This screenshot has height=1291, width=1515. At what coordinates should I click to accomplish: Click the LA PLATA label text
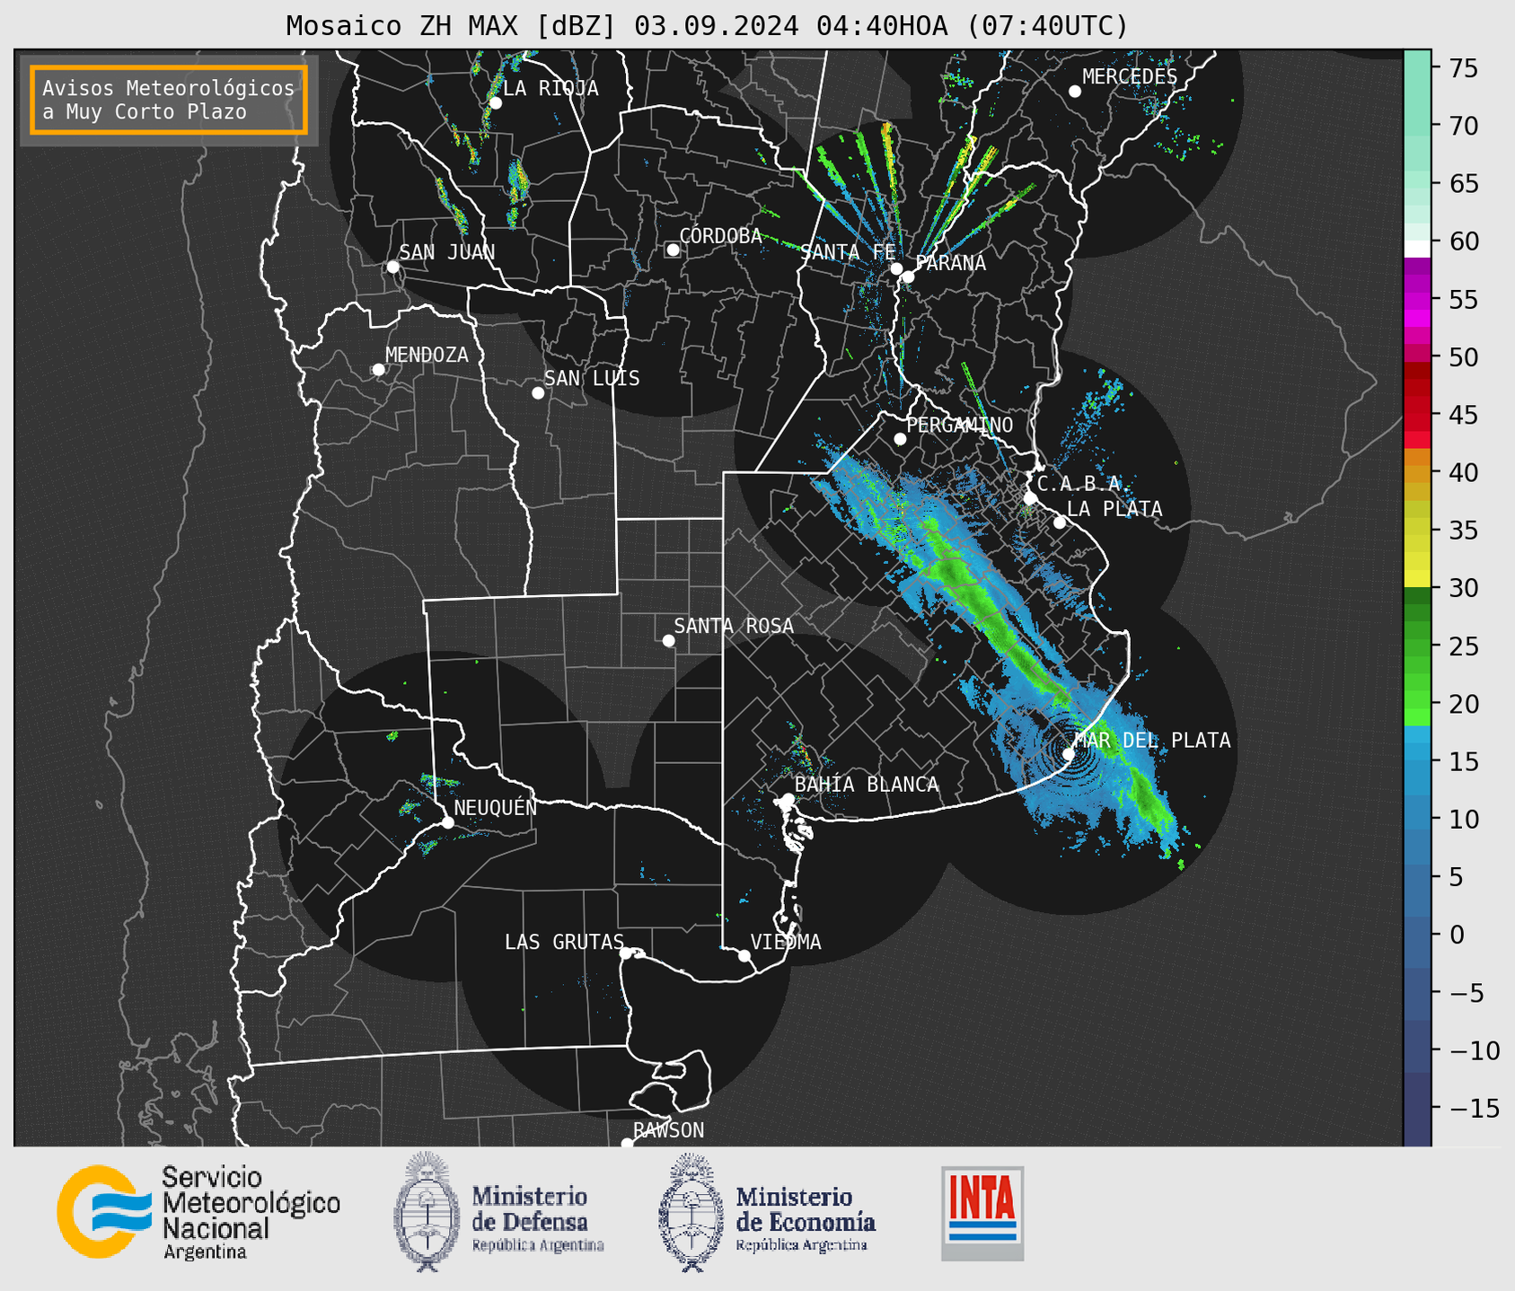tap(1114, 509)
